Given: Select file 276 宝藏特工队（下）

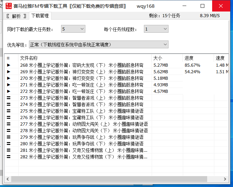Looking at the screenshot, I should pyautogui.click(x=82, y=117).
